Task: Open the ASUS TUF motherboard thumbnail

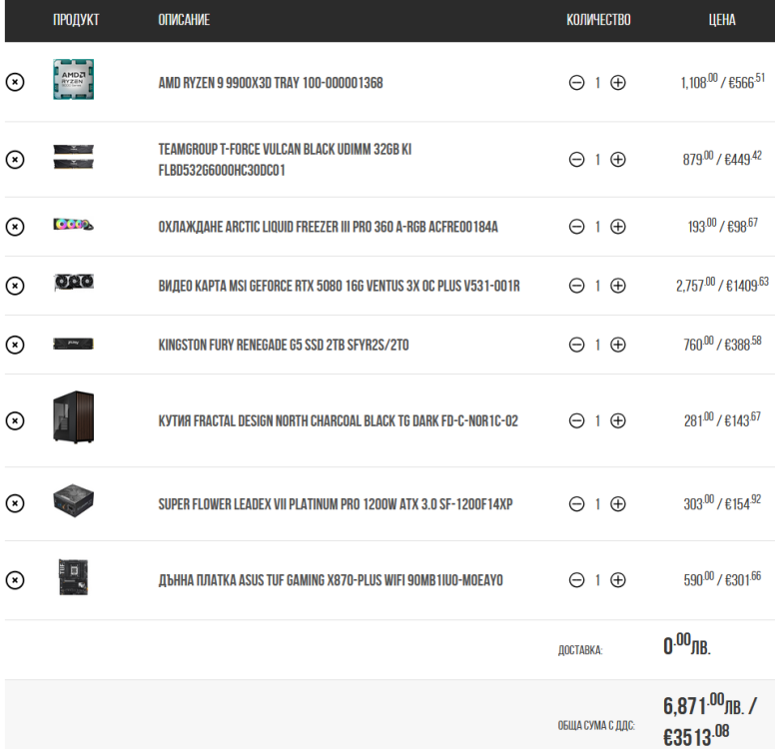Action: (x=74, y=577)
